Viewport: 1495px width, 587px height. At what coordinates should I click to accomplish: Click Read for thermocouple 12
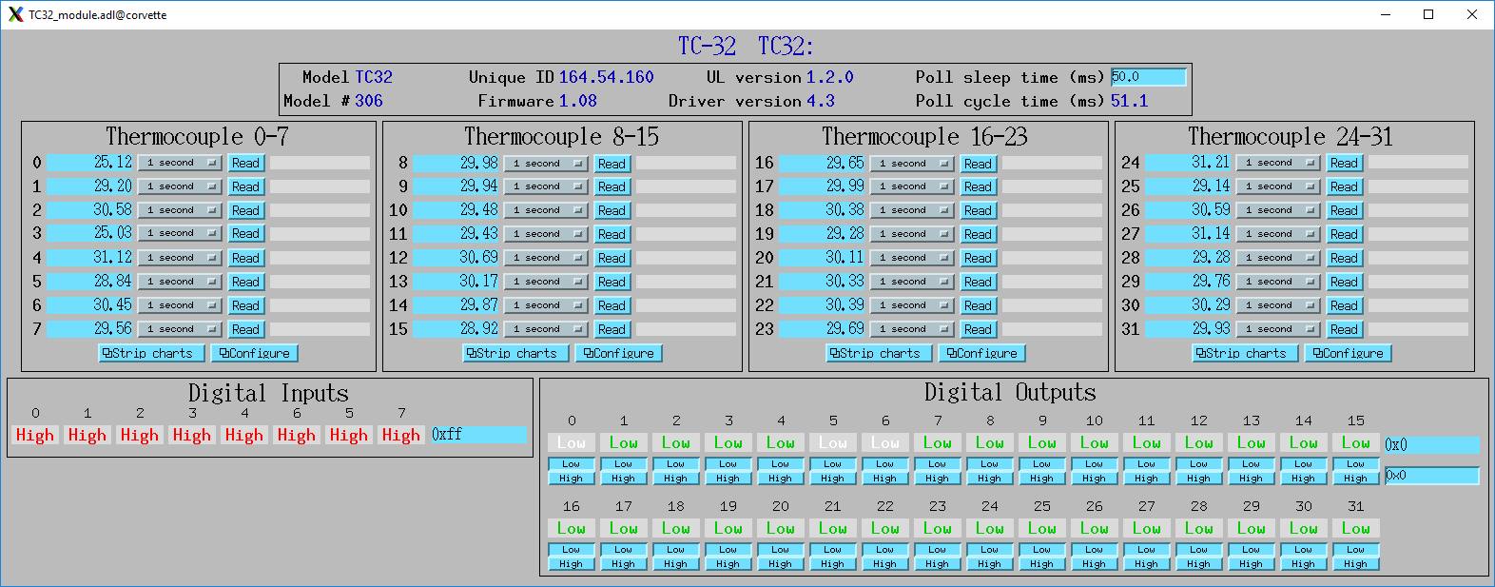[612, 258]
